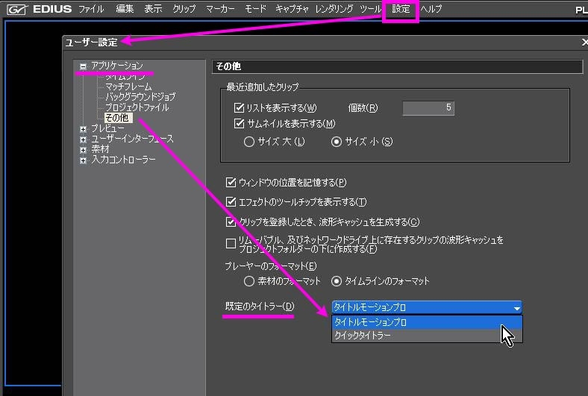Expand the プレビュー tree node
The height and width of the screenshot is (396, 588).
(x=84, y=129)
